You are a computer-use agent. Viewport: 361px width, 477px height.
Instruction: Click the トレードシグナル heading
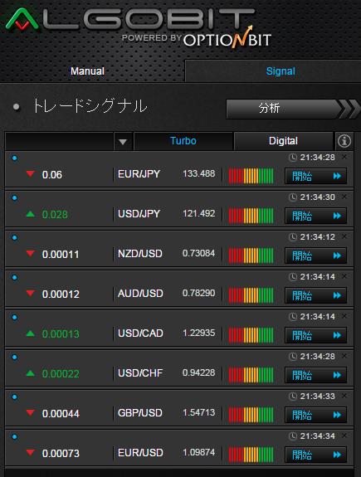click(x=90, y=106)
